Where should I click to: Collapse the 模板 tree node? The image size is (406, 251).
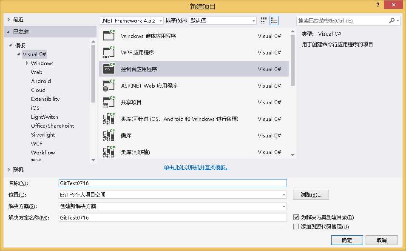[x=10, y=46]
